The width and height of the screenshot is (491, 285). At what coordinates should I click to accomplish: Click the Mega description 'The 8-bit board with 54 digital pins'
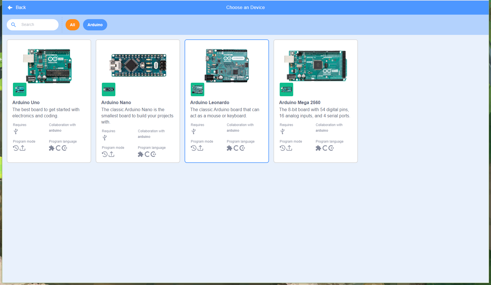[x=314, y=109]
